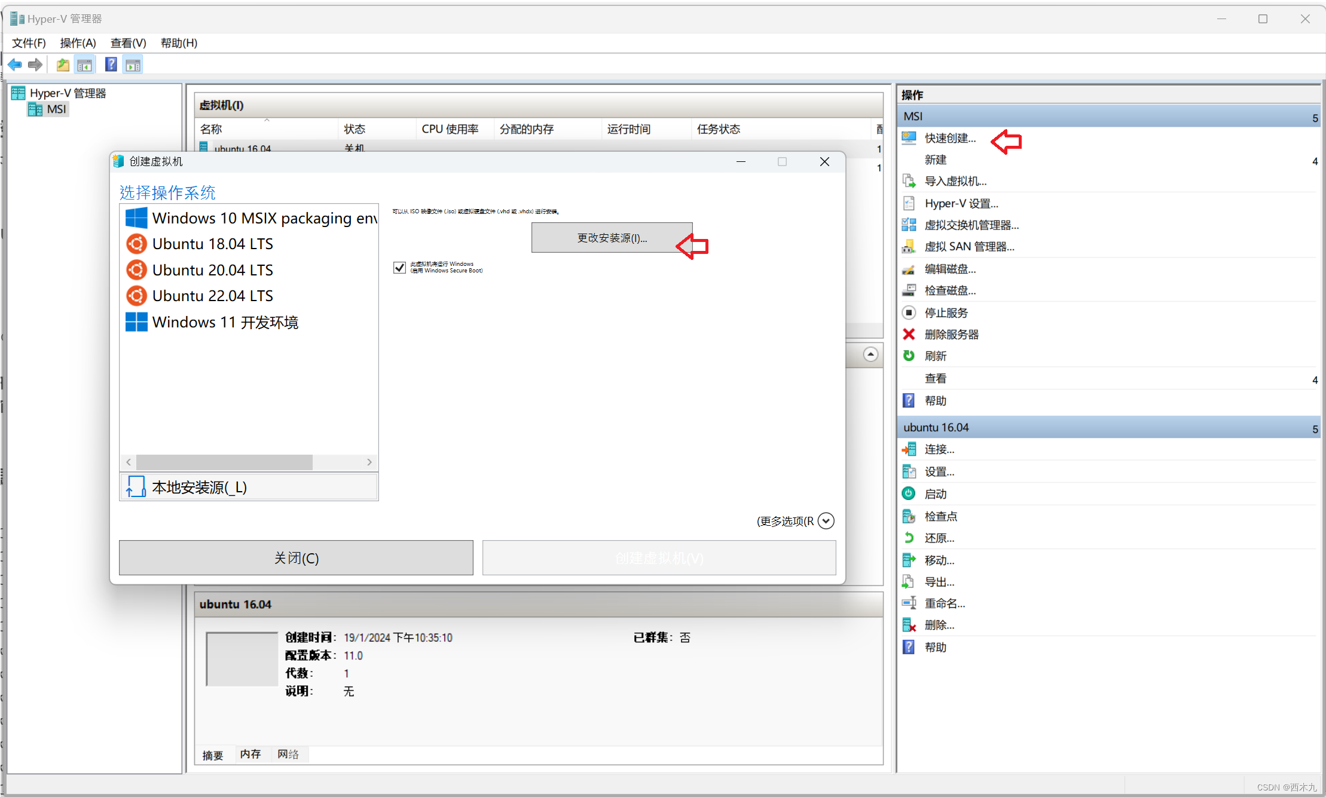1326x797 pixels.
Task: Click the Import Virtual Machine (导入虚拟机) icon
Action: click(x=909, y=181)
